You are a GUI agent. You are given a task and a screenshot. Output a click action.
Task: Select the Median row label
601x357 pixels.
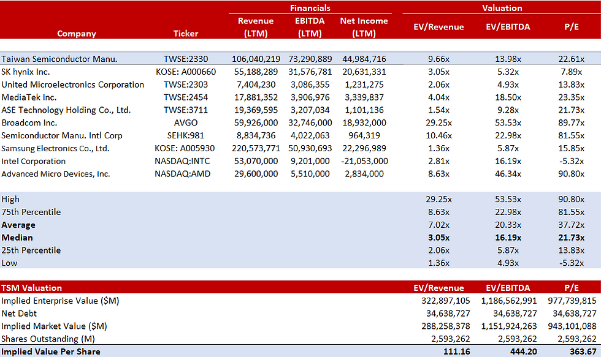point(17,238)
